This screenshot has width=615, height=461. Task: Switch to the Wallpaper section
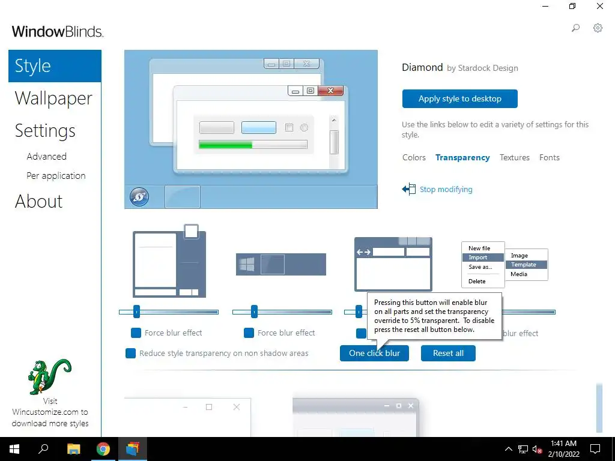point(53,98)
